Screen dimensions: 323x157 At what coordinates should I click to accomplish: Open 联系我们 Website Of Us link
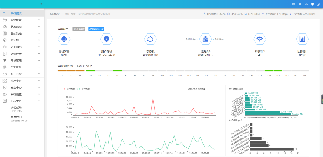click(19, 119)
